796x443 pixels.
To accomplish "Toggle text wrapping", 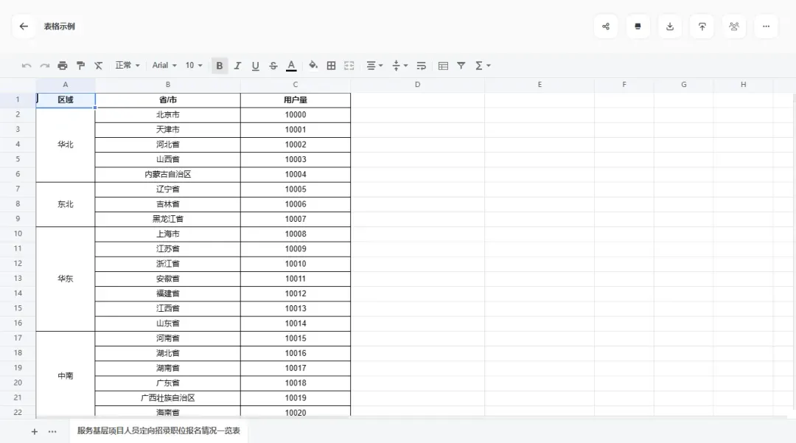I will (422, 66).
